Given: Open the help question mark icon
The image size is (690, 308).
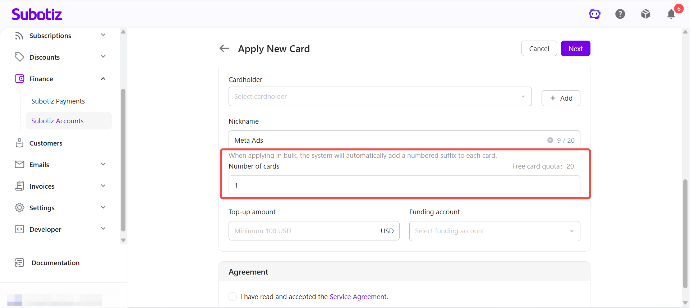Looking at the screenshot, I should (620, 14).
